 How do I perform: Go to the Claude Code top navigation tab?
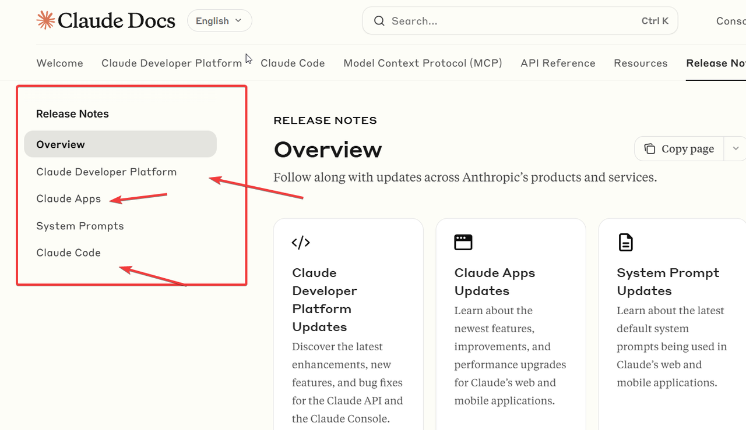click(x=293, y=63)
